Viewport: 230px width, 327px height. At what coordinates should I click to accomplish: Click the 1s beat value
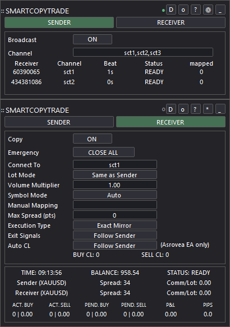click(110, 72)
